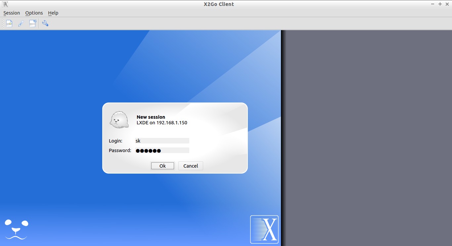Close the X2Go Client window

click(x=447, y=4)
